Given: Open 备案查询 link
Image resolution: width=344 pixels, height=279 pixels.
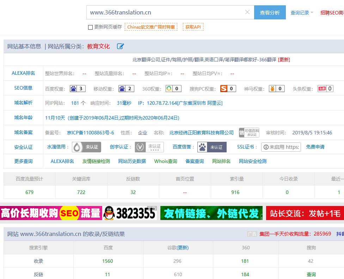Looking at the screenshot, I should (x=195, y=161).
